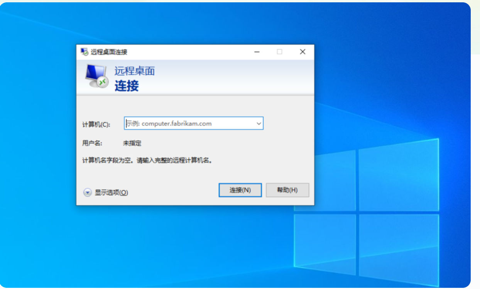Close the 远程桌面连接 dialog
The width and height of the screenshot is (480, 289).
click(303, 52)
